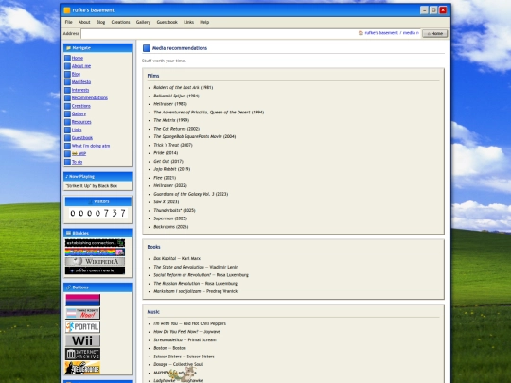Click the blue icon beside To do link

point(67,162)
